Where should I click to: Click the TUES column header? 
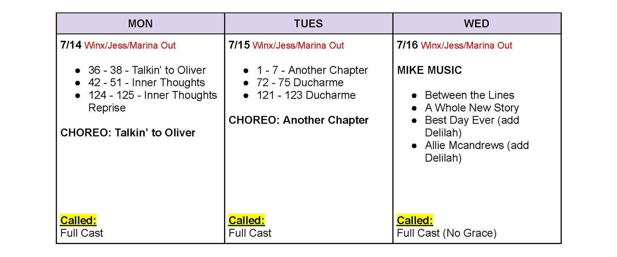pos(308,23)
